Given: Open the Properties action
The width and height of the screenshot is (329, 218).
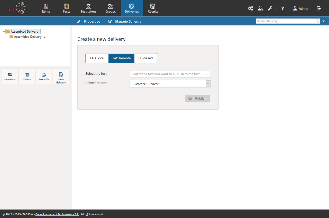Looking at the screenshot, I should (89, 21).
